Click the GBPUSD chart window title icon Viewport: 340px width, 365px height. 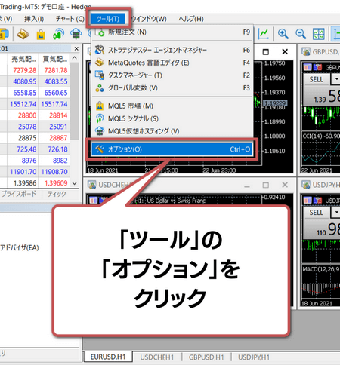[x=306, y=52]
